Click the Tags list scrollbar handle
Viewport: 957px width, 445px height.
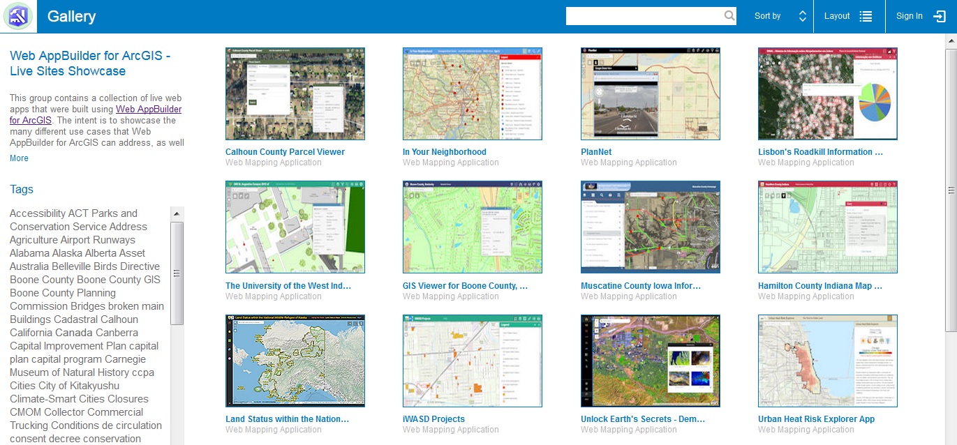coord(177,273)
